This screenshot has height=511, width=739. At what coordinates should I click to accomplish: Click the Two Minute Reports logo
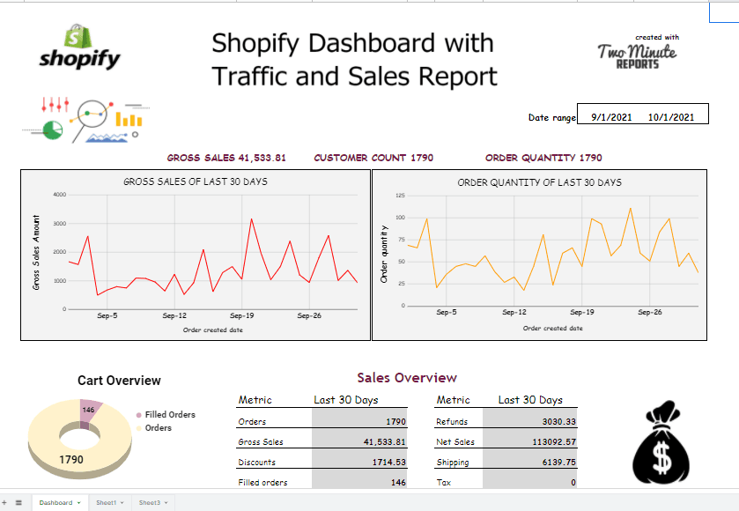(639, 53)
